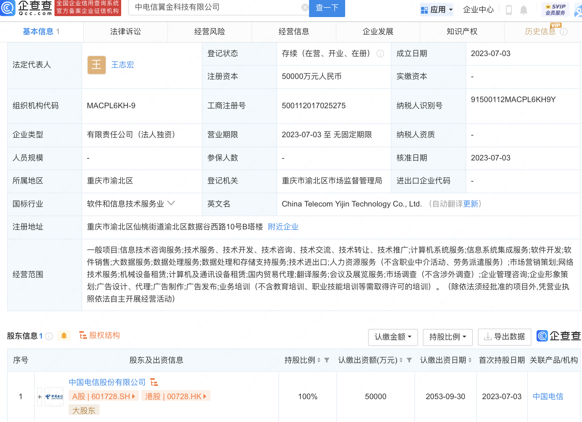This screenshot has height=422, width=582.
Task: Sort by 认缴出资日期 column arrows
Action: (x=470, y=360)
